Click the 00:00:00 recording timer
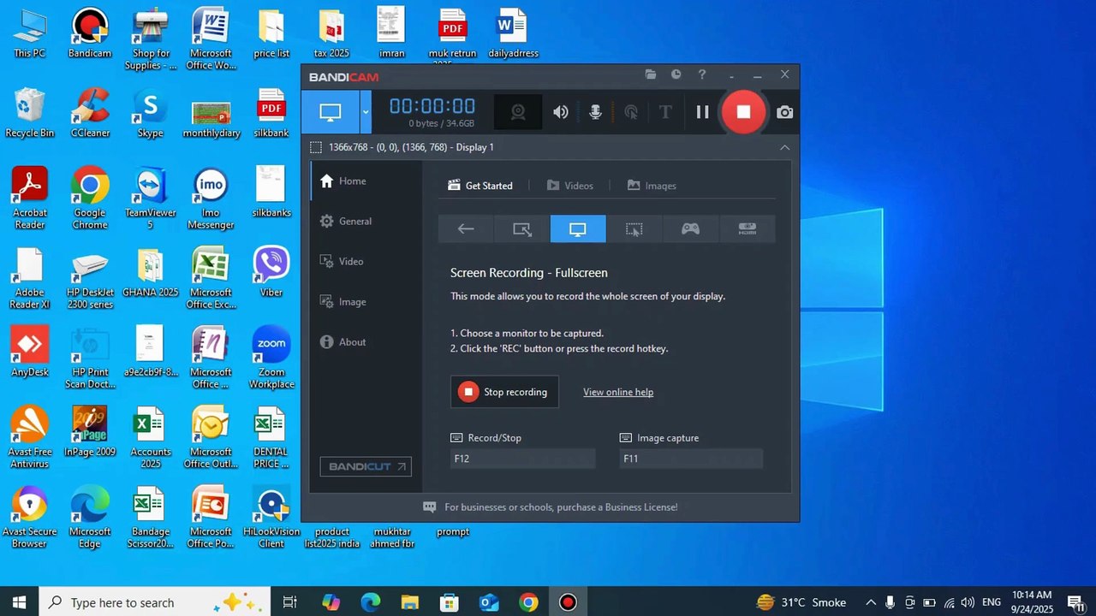1096x616 pixels. click(x=432, y=107)
